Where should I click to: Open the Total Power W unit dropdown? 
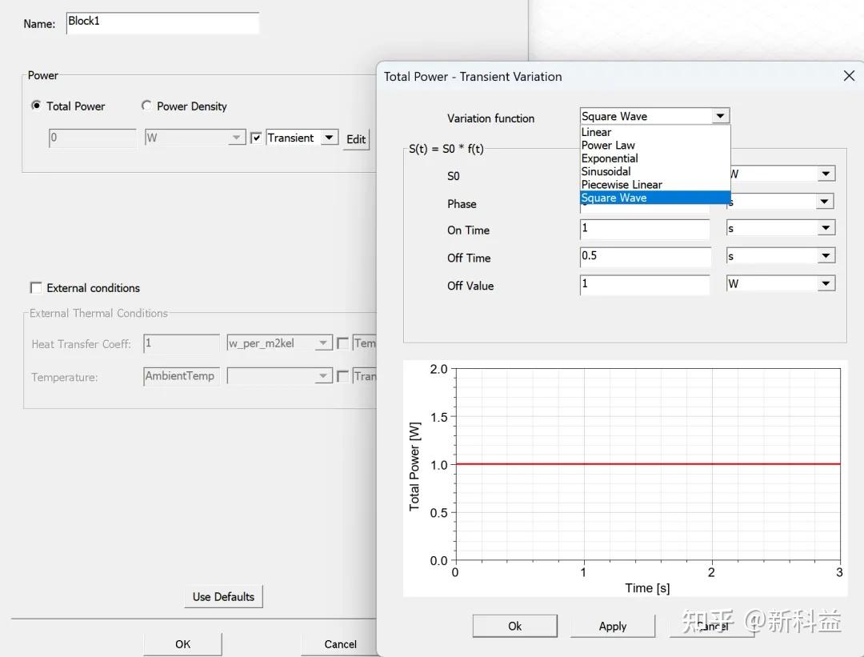236,138
